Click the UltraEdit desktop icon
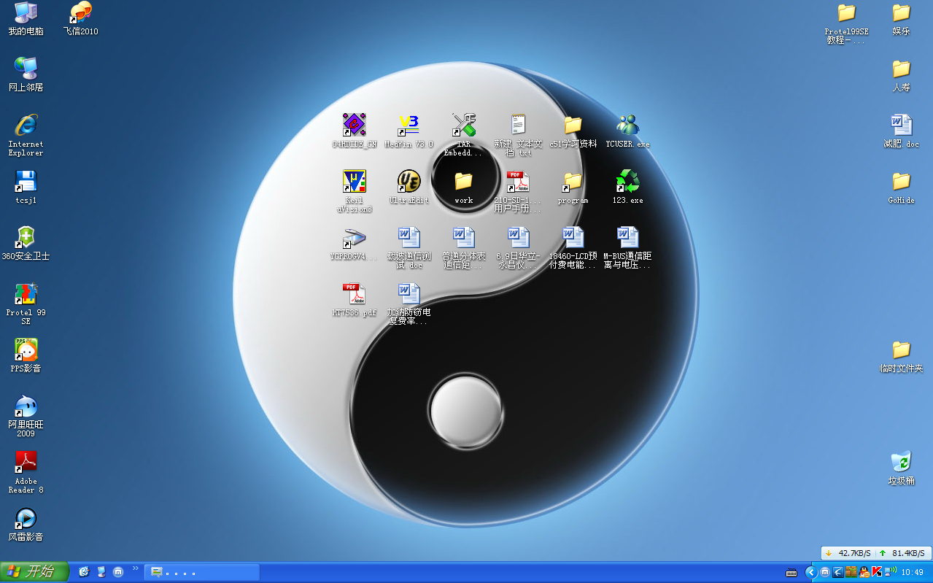 click(x=409, y=182)
